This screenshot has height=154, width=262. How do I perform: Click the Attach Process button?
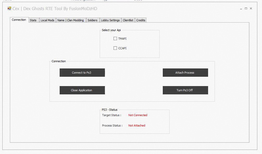pos(185,73)
